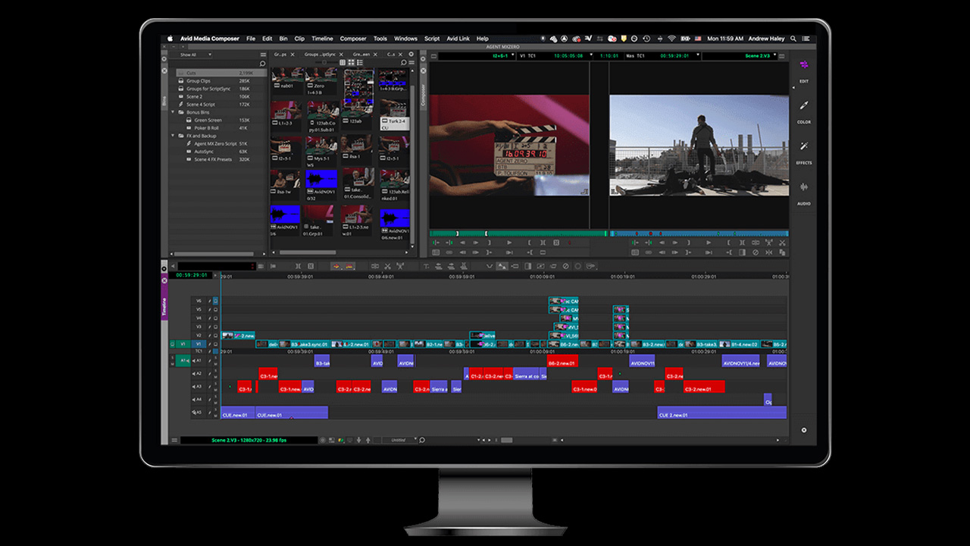Switch to the Color workspace
The height and width of the screenshot is (546, 970).
(x=804, y=111)
